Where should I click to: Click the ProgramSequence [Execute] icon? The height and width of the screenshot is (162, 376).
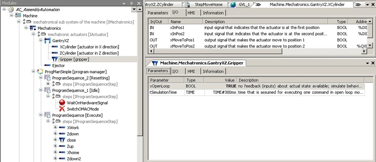pyautogui.click(x=47, y=115)
